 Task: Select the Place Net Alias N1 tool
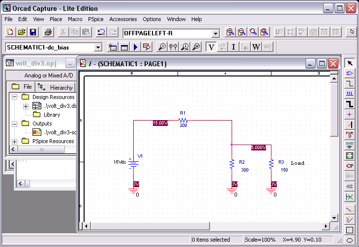click(x=350, y=94)
